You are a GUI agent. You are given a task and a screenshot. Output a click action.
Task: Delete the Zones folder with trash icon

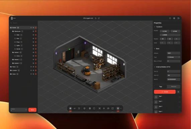coord(36,74)
